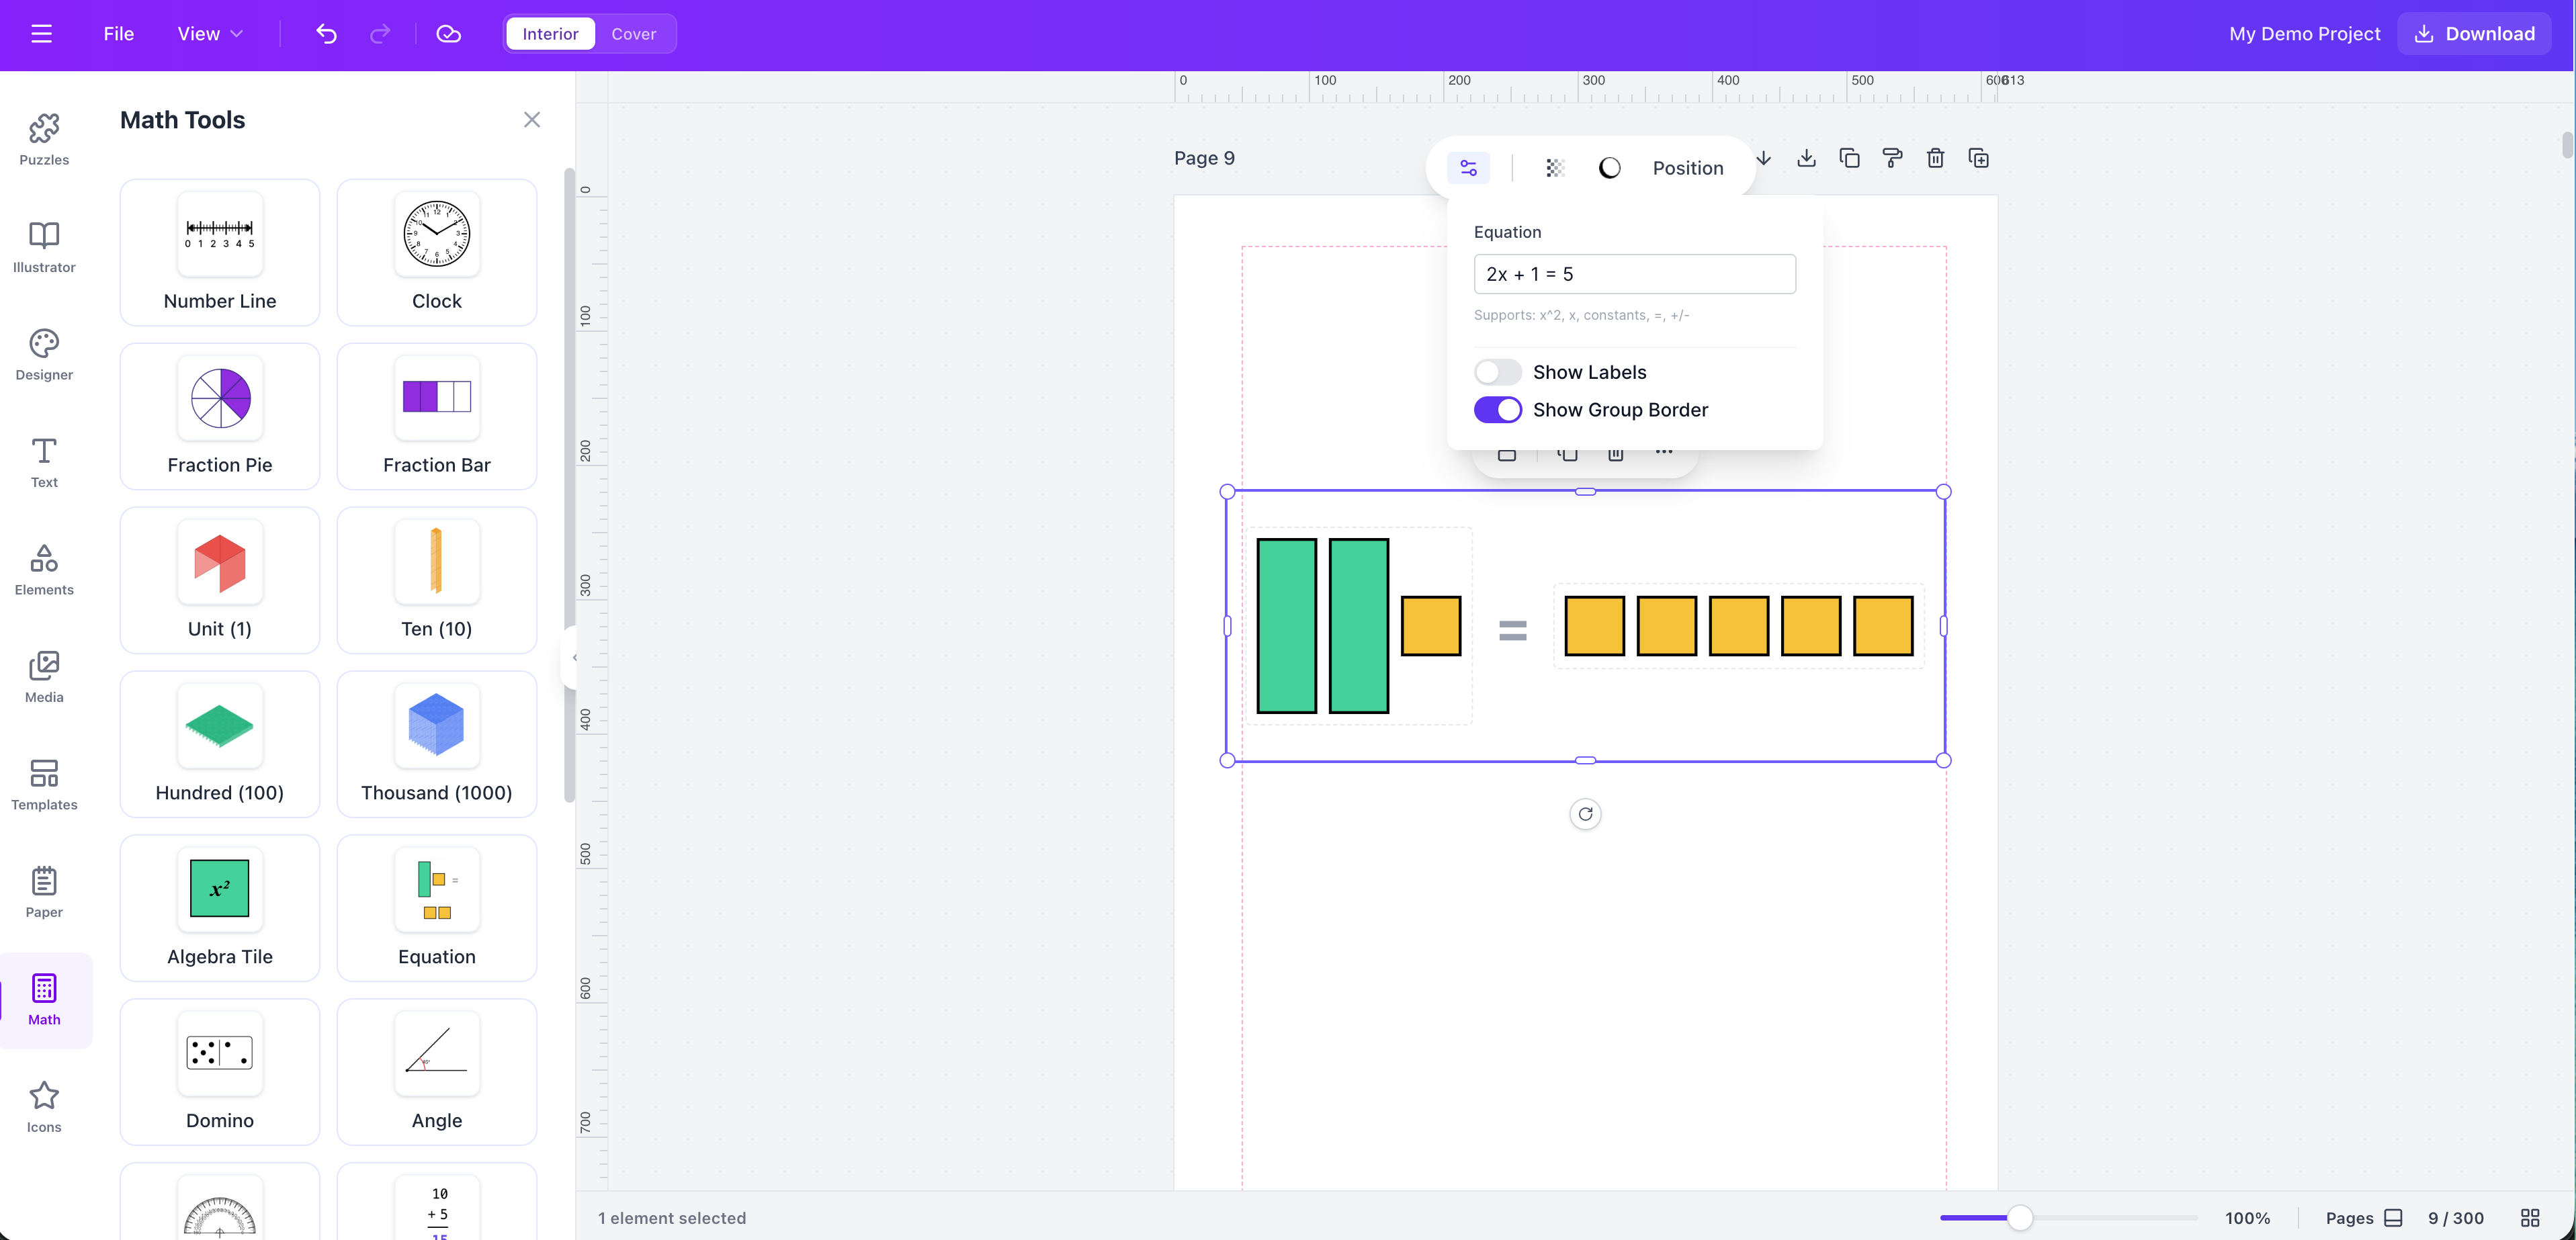Close the Math Tools panel
The width and height of the screenshot is (2576, 1240).
click(531, 119)
